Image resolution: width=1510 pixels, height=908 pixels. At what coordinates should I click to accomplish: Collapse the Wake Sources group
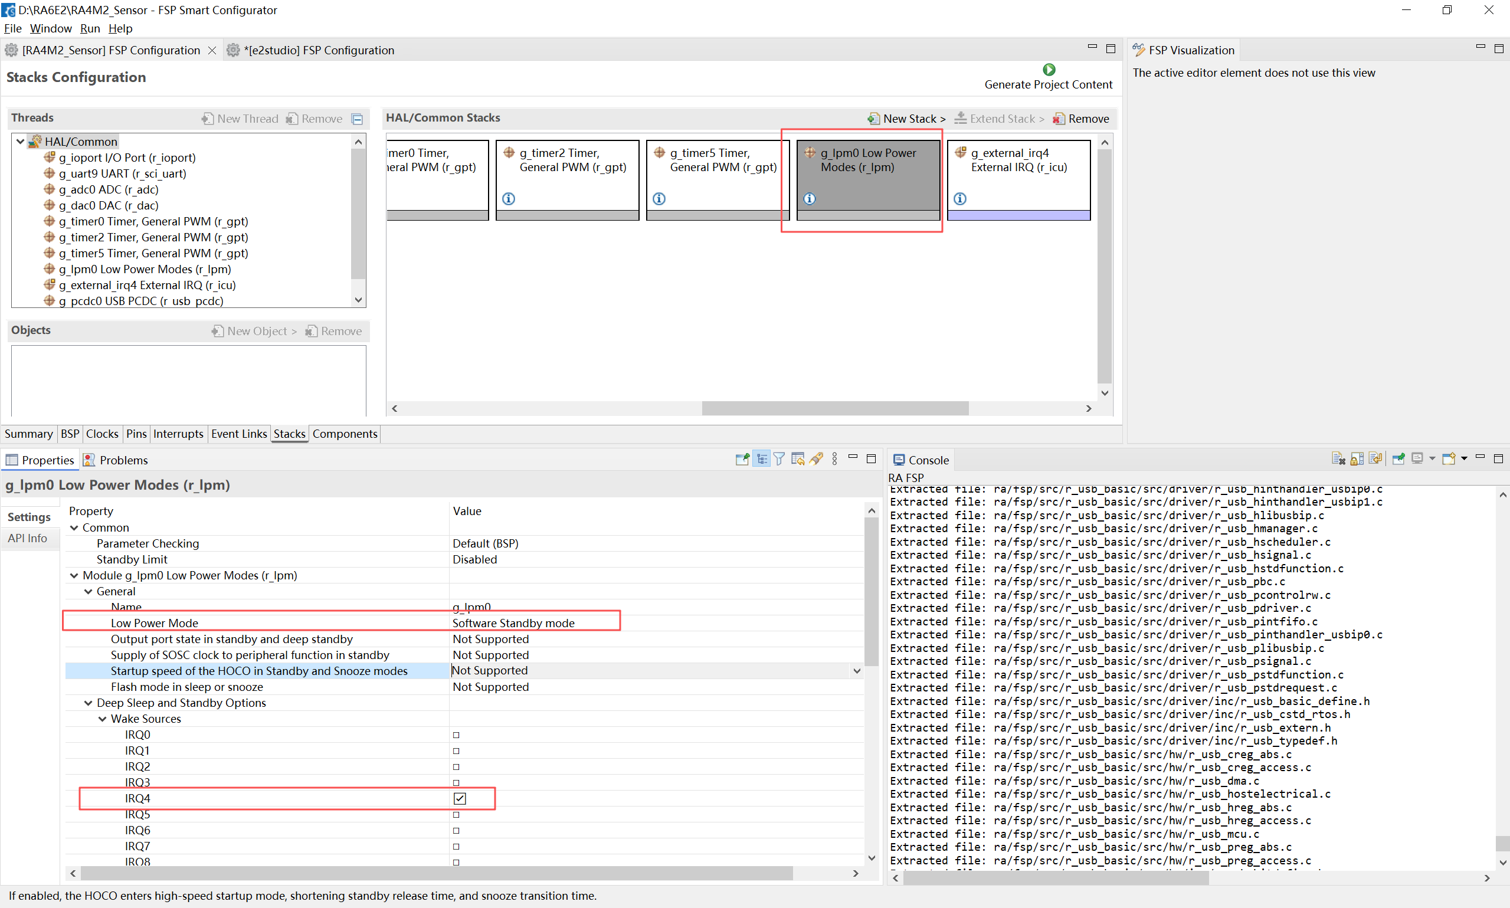(x=102, y=719)
